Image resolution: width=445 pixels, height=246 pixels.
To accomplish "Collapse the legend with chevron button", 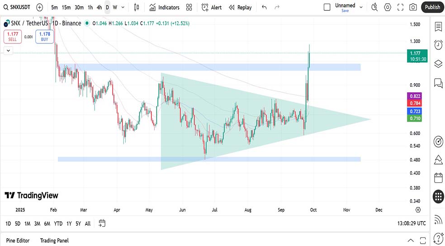I will pyautogui.click(x=8, y=51).
